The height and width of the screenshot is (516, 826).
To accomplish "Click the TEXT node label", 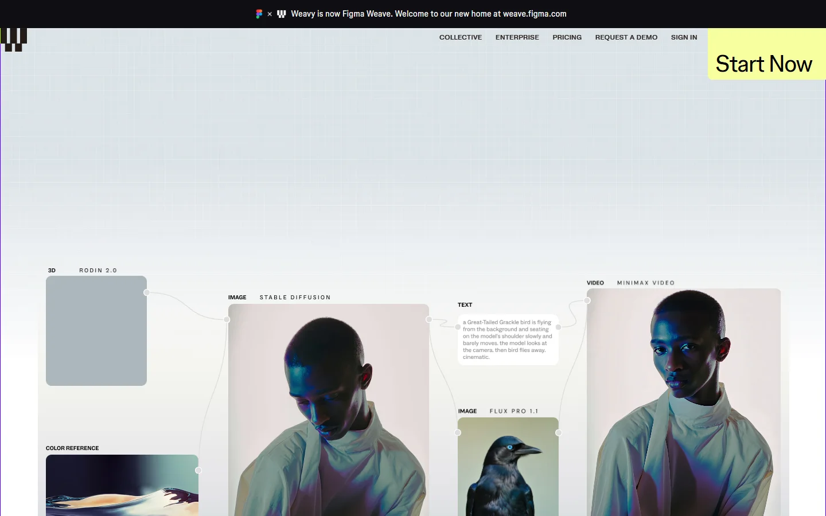I will 465,305.
